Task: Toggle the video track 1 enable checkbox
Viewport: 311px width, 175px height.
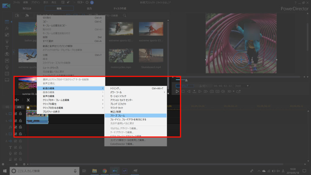Action: (x=15, y=114)
